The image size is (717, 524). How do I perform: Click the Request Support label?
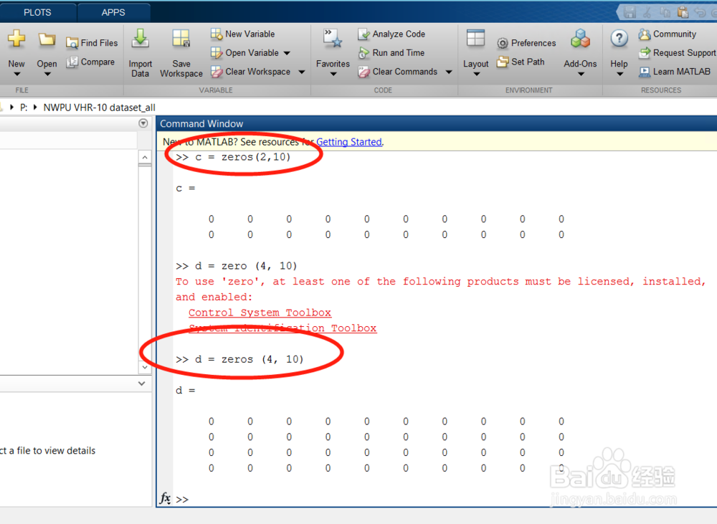pos(684,52)
